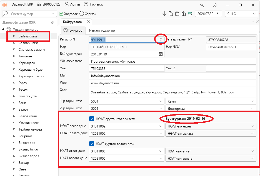Open Гэрээ in the sidebar
Image resolution: width=260 pixels, height=176 pixels.
click(22, 83)
